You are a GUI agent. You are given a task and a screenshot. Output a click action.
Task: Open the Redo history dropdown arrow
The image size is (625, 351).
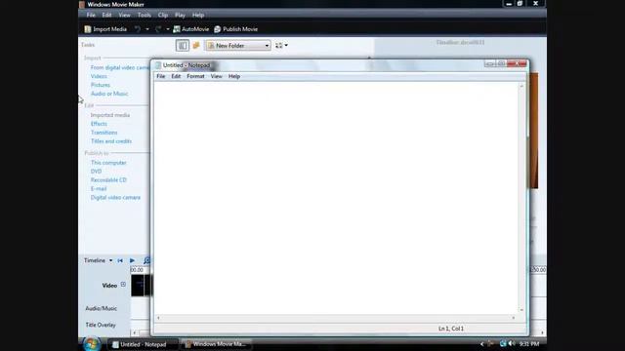pos(168,29)
